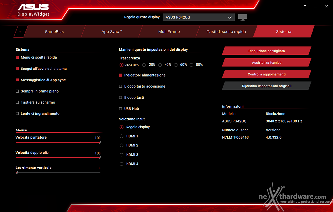Enable Blocco tasto accensione
This screenshot has height=212, width=333.
120,86
